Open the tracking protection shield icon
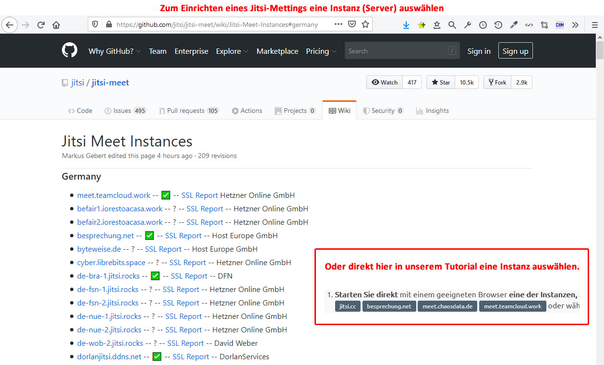Viewport: 604px width, 365px height. point(95,24)
